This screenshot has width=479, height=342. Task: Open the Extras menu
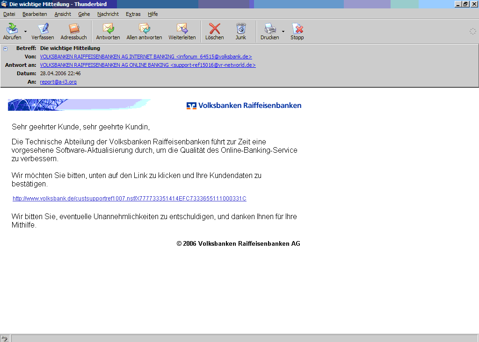pos(133,14)
